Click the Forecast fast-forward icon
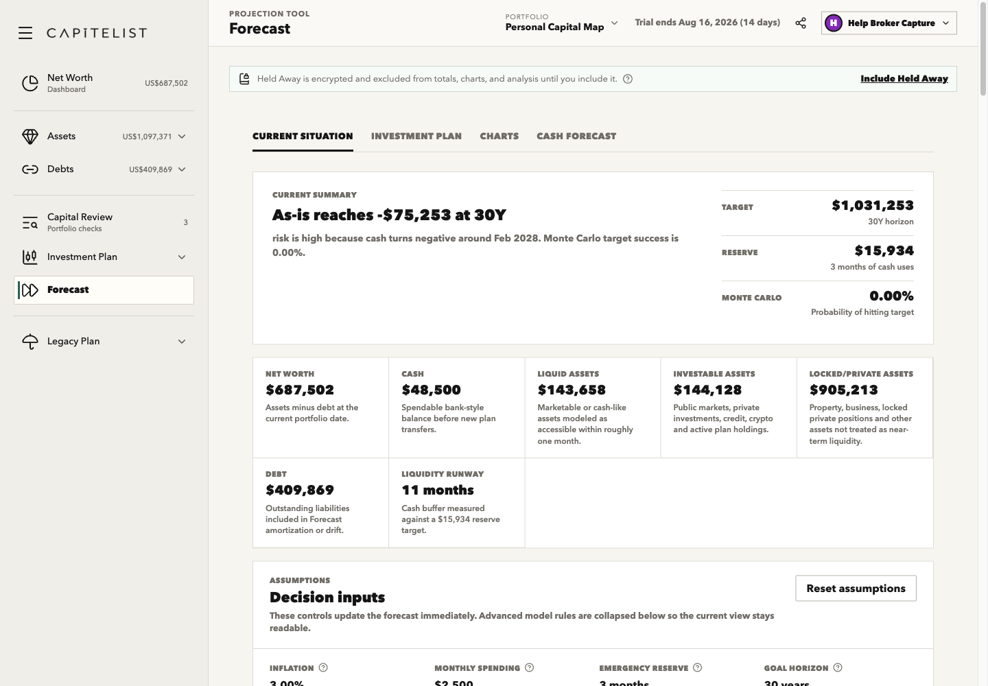Viewport: 988px width, 686px height. click(30, 290)
